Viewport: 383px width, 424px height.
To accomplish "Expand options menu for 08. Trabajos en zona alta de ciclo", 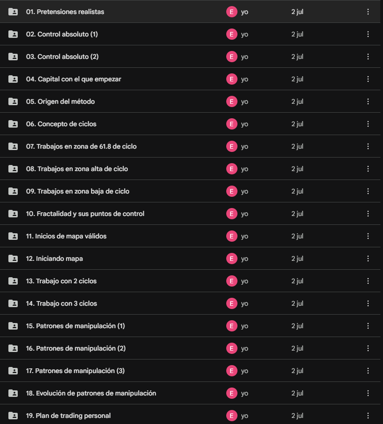I will (368, 169).
